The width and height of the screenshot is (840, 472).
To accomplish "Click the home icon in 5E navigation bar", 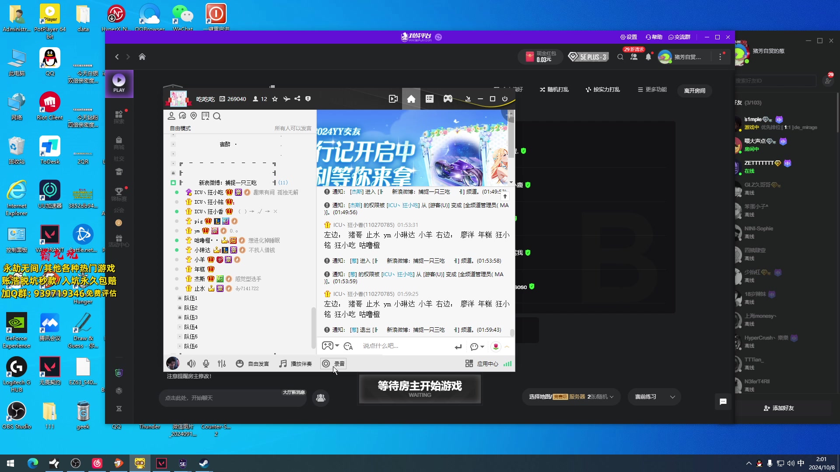I will click(142, 57).
